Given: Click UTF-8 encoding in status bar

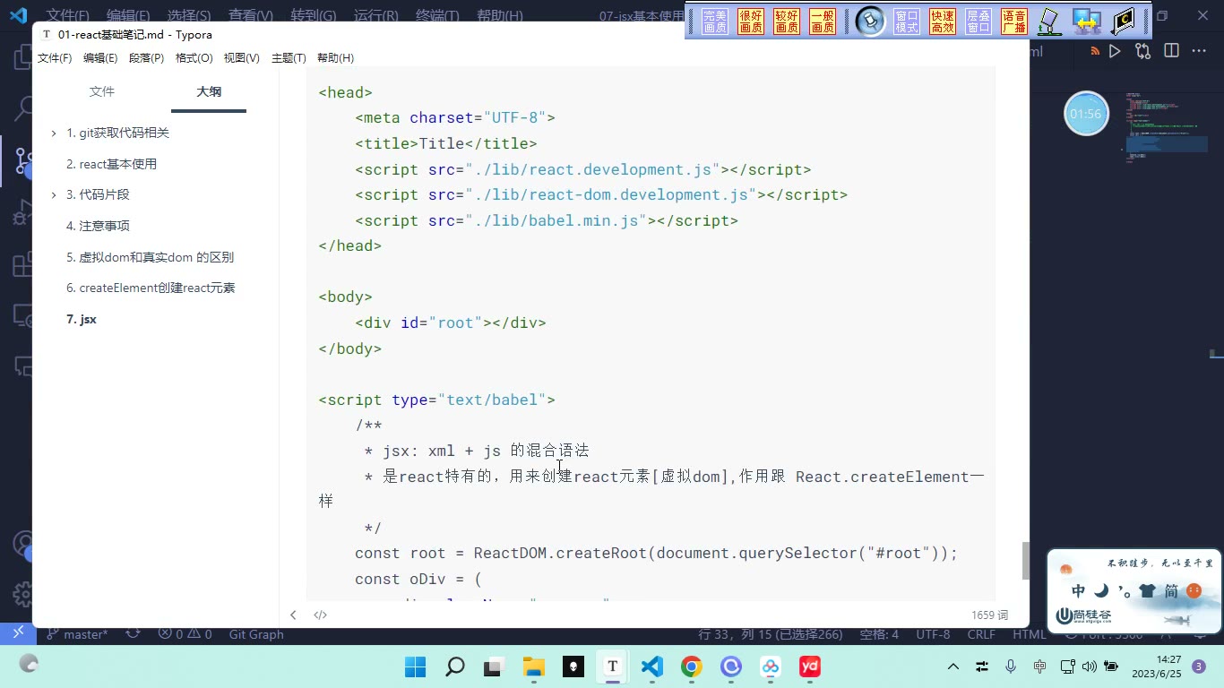Looking at the screenshot, I should (933, 634).
